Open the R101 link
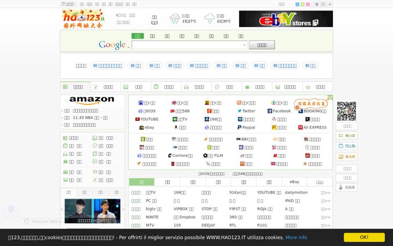 click(262, 225)
